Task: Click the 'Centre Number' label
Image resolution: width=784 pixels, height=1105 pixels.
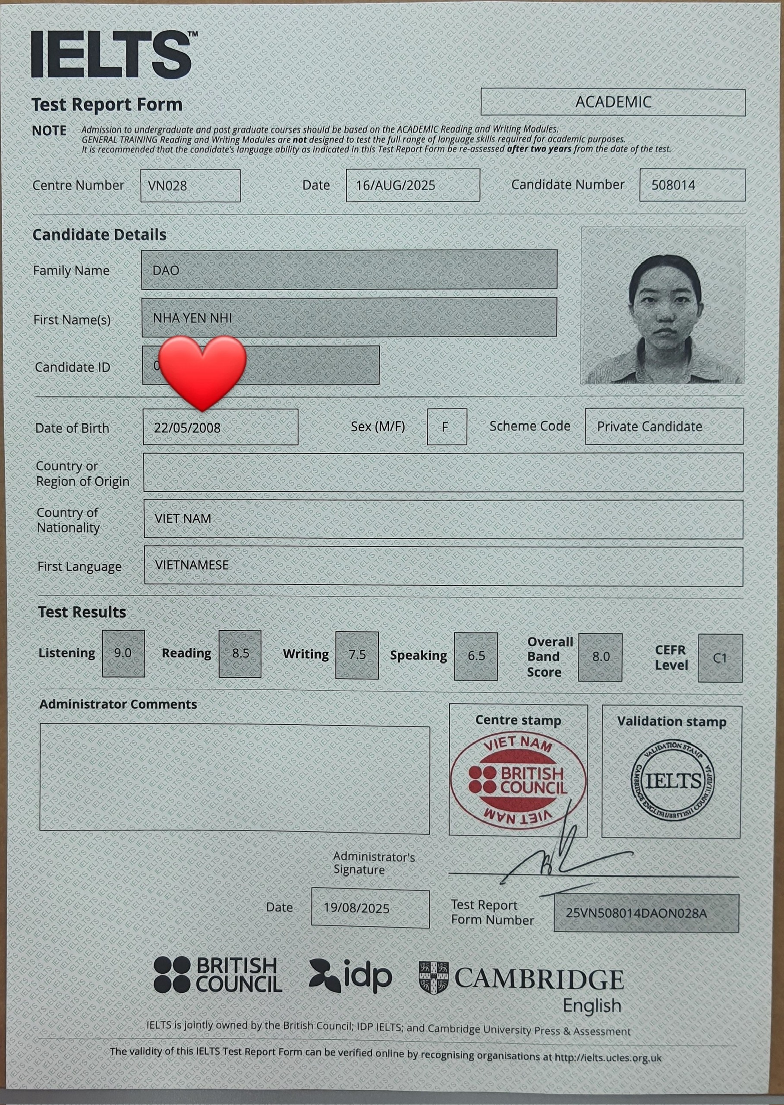Action: tap(78, 186)
